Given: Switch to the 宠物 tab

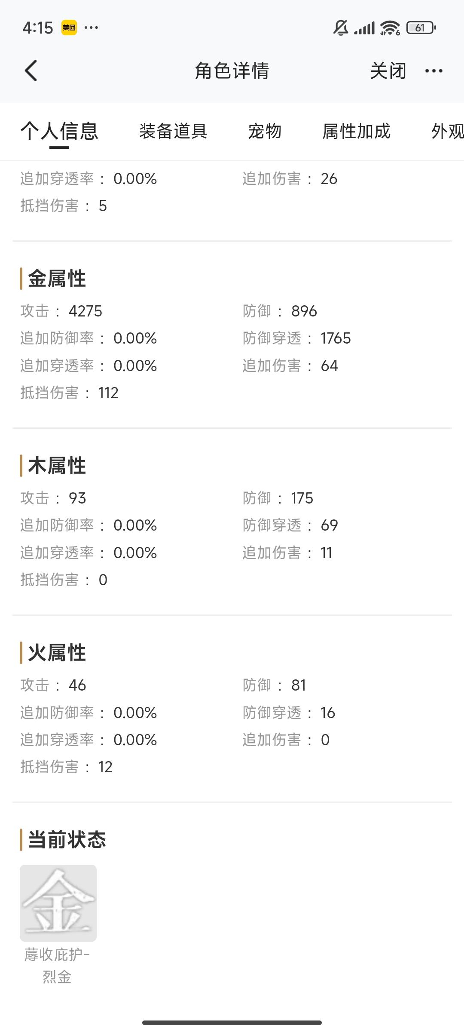Looking at the screenshot, I should coord(265,131).
